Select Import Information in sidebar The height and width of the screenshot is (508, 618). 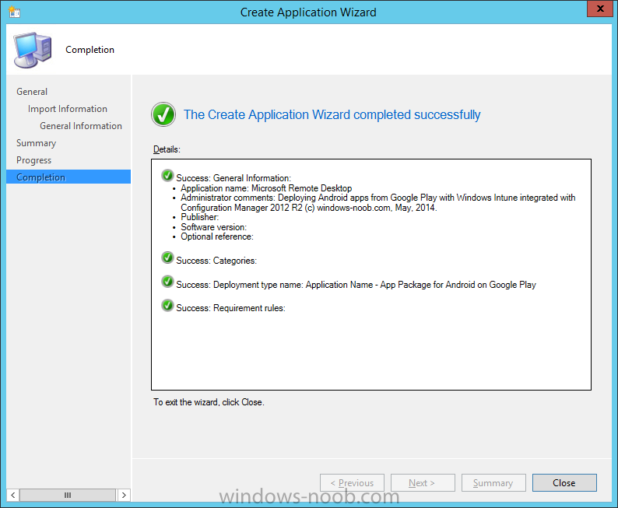68,109
